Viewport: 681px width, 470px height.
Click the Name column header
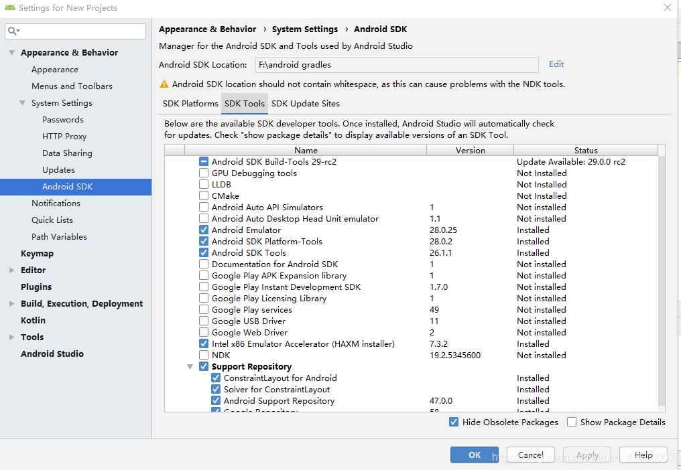pyautogui.click(x=306, y=150)
